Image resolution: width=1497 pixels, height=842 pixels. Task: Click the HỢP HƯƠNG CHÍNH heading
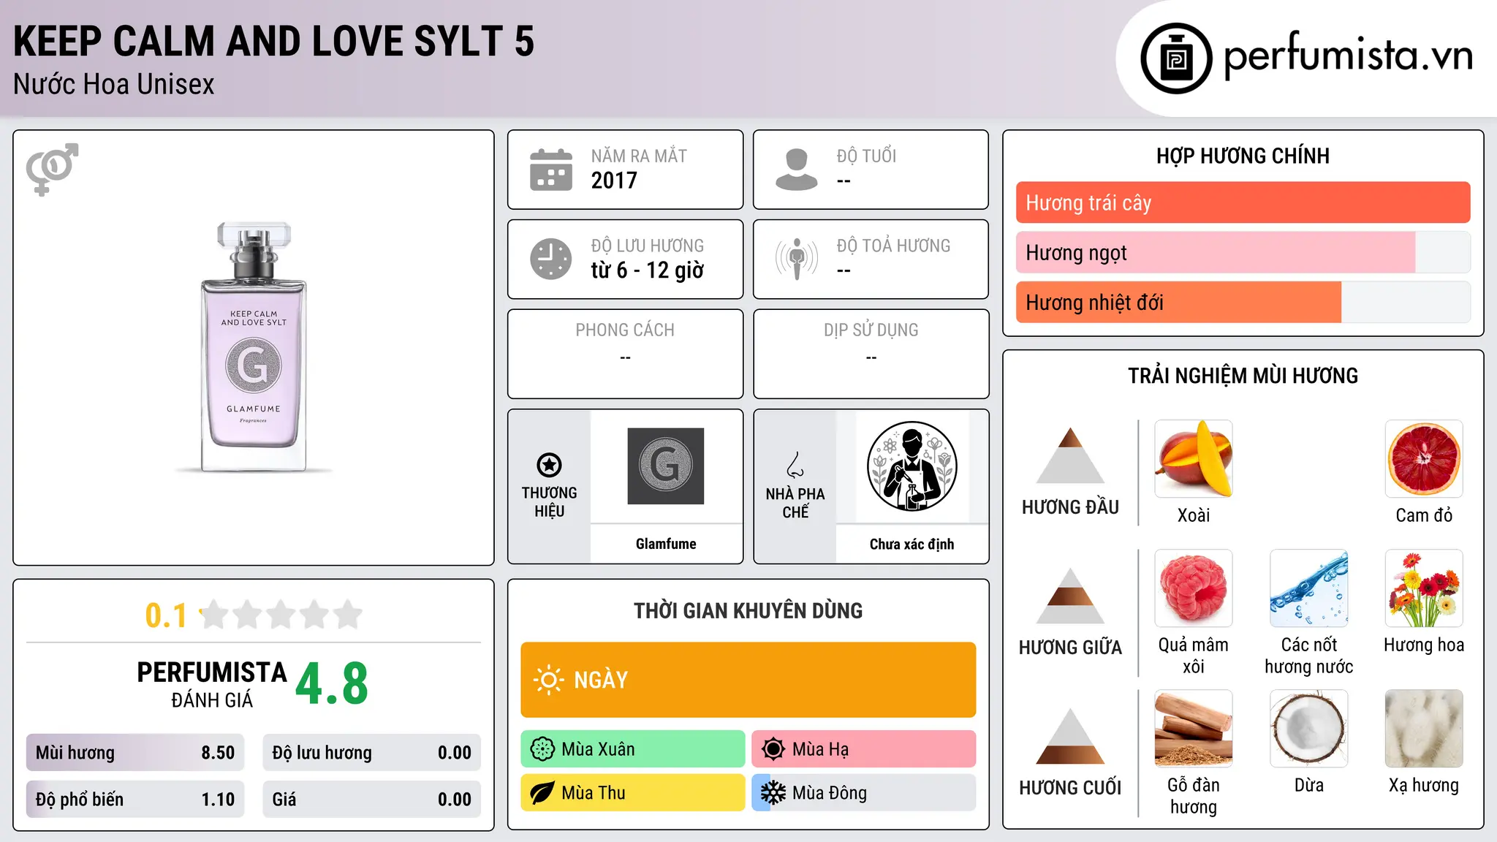pyautogui.click(x=1243, y=156)
